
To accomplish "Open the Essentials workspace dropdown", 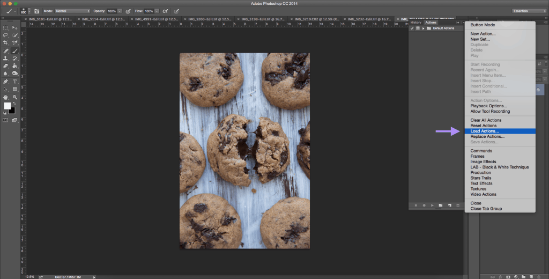I will 529,11.
